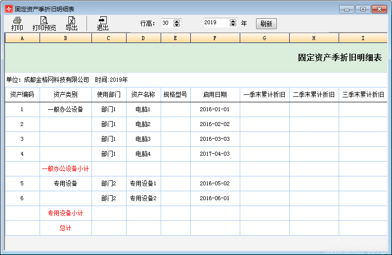The image size is (392, 255).
Task: Exit using the 退出 icon
Action: [102, 23]
